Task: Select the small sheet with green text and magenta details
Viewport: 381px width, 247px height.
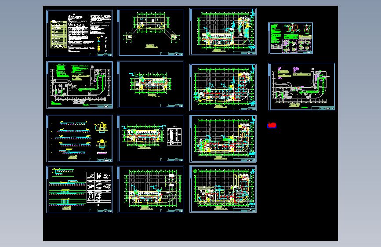Action: click(290, 38)
